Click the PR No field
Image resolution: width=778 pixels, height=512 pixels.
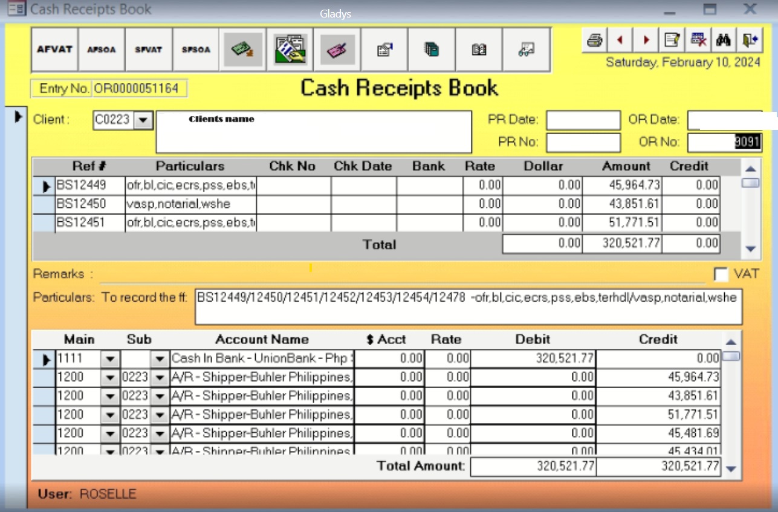(x=583, y=143)
